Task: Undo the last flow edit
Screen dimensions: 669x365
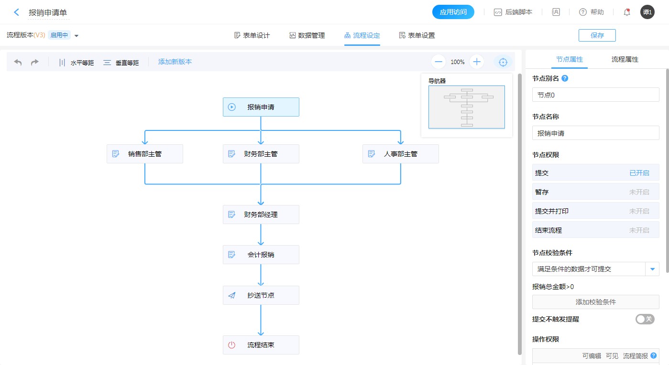Action: click(x=18, y=62)
